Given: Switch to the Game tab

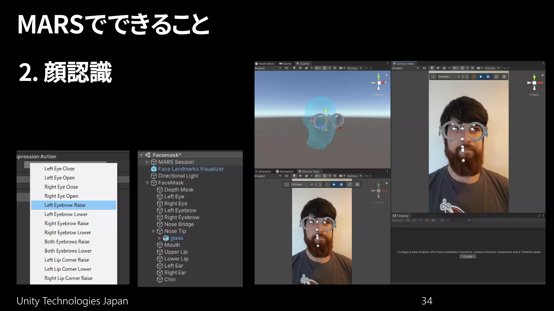Looking at the screenshot, I should tap(285, 64).
